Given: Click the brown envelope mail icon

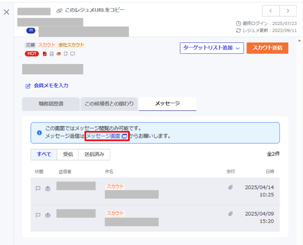Looking at the screenshot, I should [x=59, y=54].
